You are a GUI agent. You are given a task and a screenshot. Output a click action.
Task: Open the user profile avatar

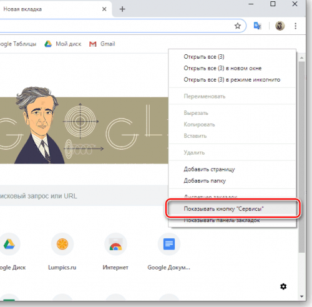(280, 26)
